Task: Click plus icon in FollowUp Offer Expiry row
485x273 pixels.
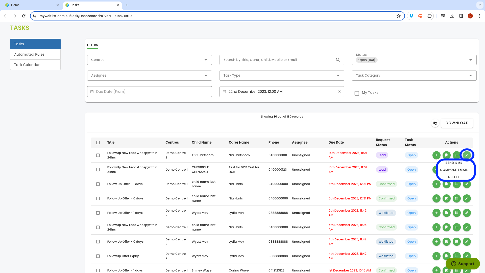Action: pyautogui.click(x=436, y=256)
